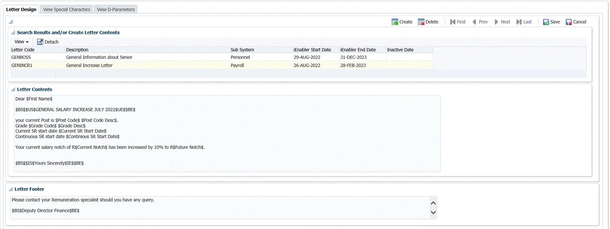The image size is (610, 229).
Task: Click the Sub System column header
Action: click(242, 50)
